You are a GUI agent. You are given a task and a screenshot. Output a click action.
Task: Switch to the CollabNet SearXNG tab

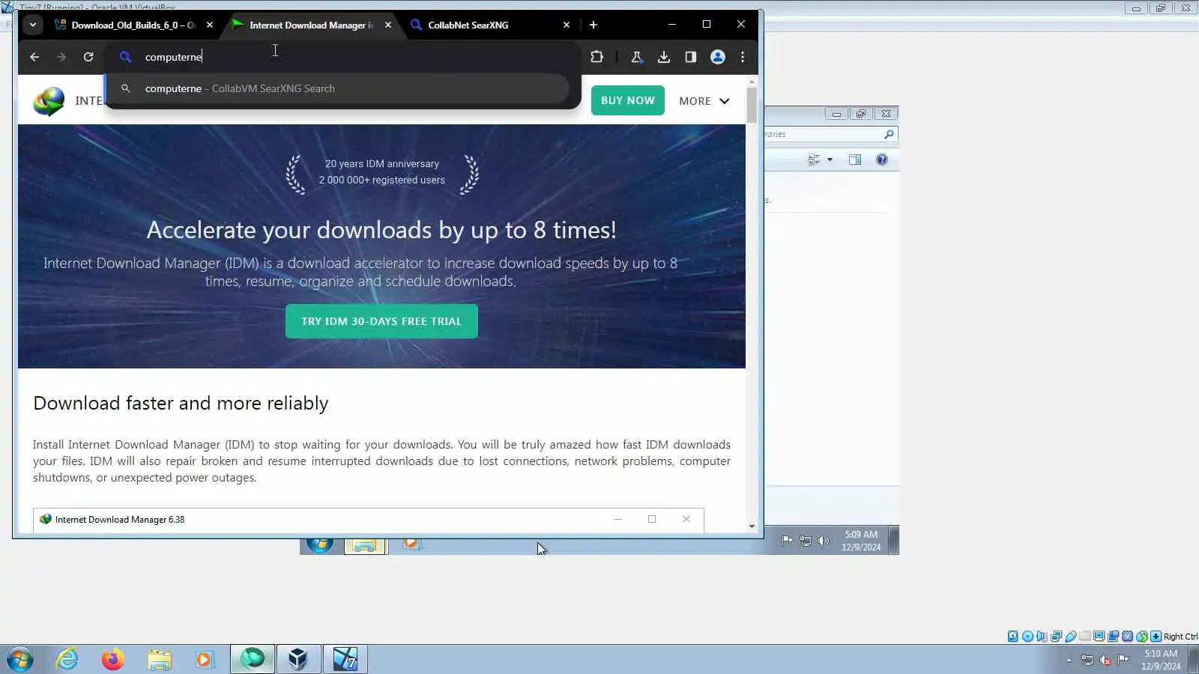point(490,25)
